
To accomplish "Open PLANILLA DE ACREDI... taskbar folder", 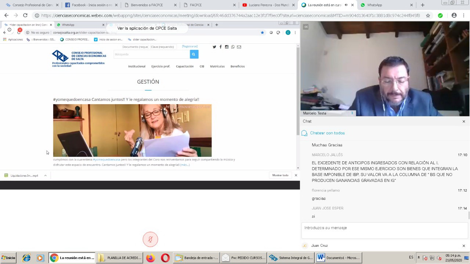I will click(x=120, y=258).
